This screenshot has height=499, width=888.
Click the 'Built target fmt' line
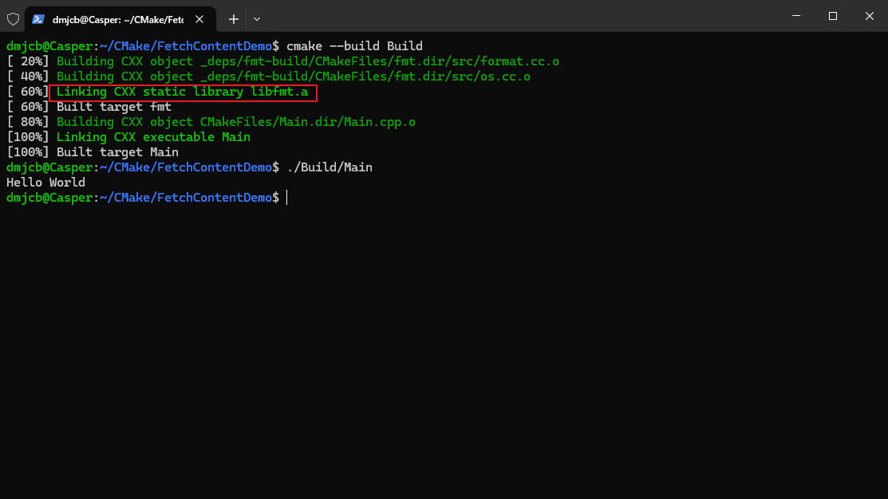click(x=89, y=107)
